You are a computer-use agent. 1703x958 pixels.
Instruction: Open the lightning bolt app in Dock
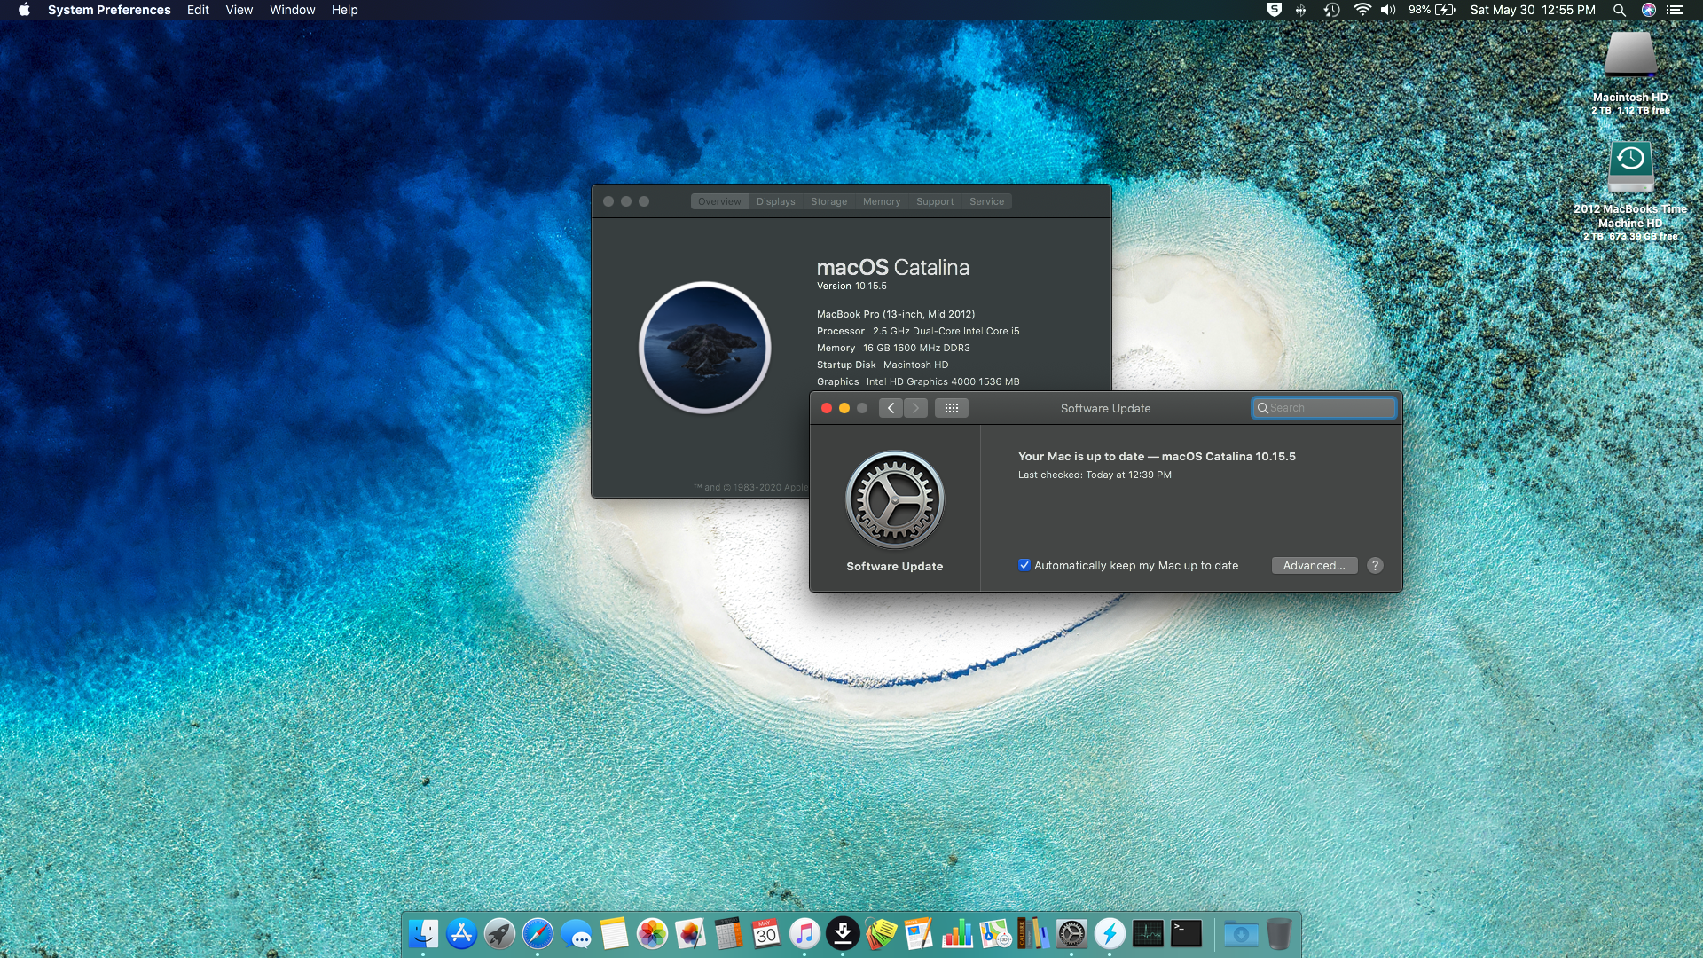tap(1110, 933)
